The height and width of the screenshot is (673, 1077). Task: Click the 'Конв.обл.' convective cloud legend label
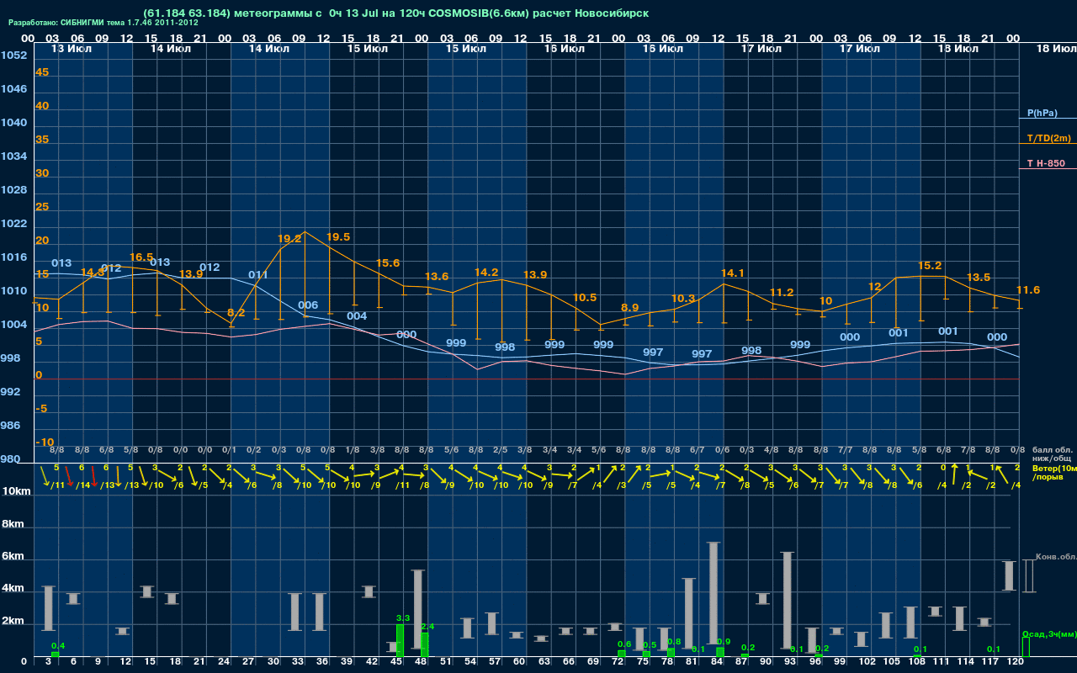click(1055, 557)
